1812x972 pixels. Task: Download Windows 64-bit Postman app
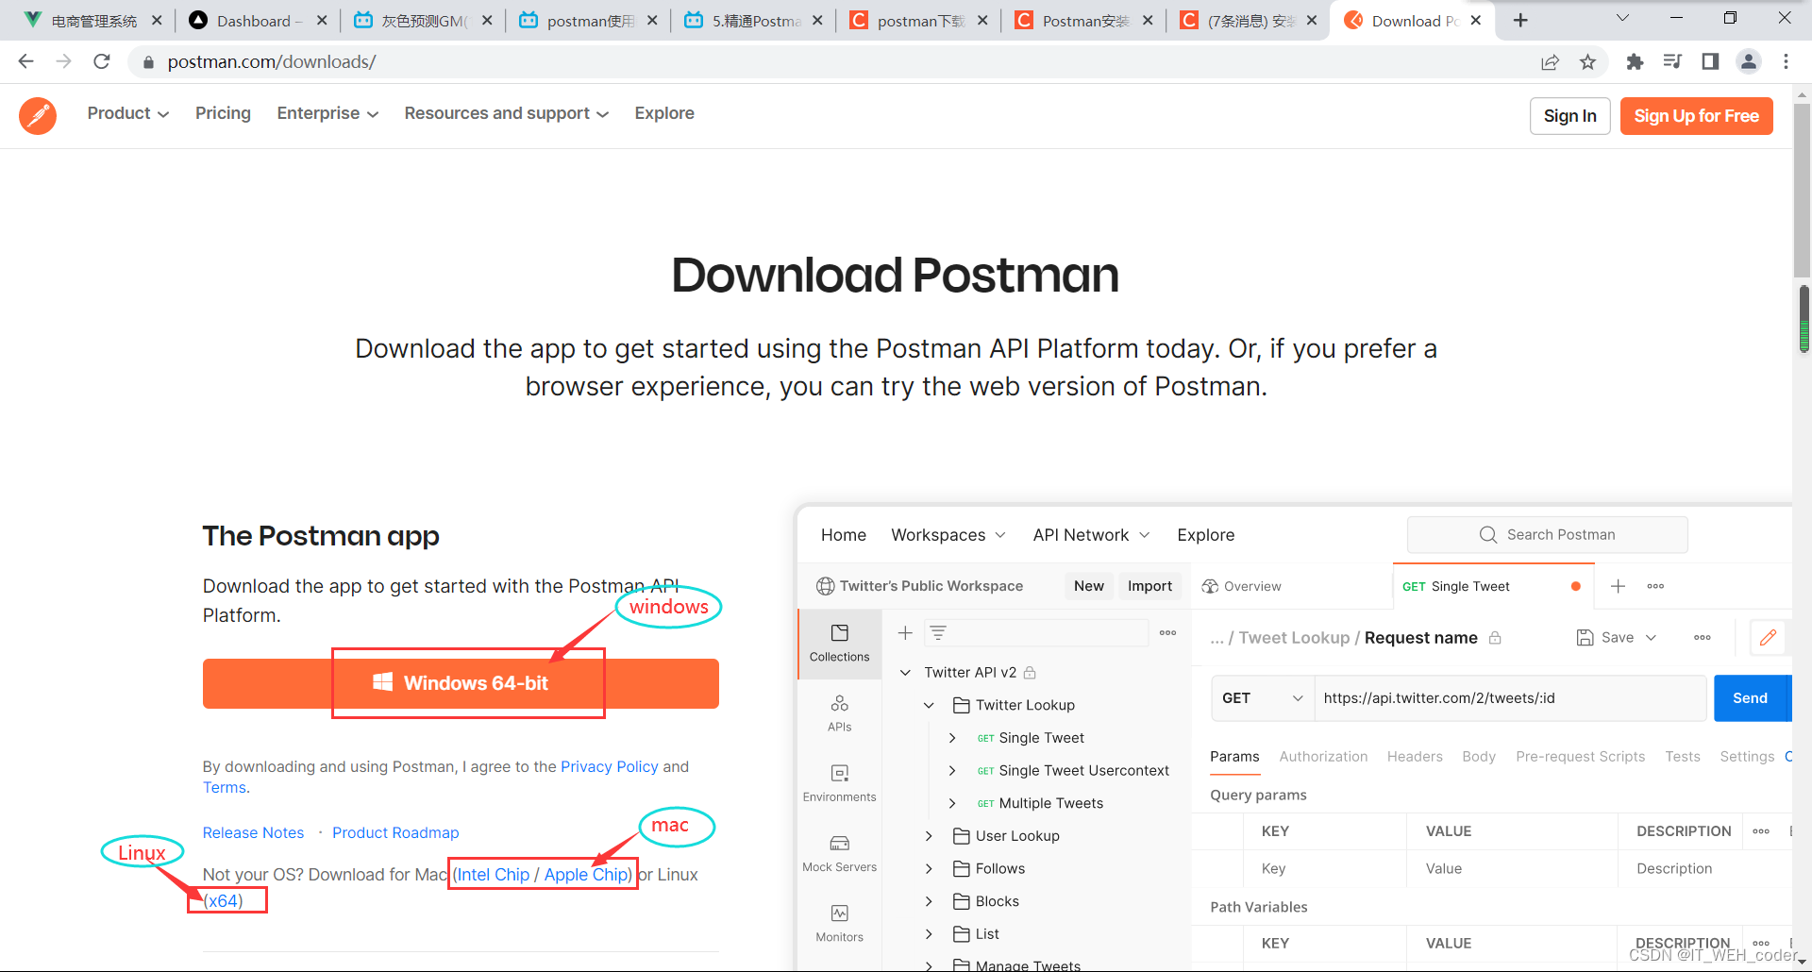[461, 683]
